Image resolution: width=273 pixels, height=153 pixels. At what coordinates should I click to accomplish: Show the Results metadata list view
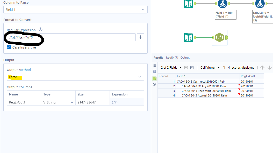[x=154, y=66]
